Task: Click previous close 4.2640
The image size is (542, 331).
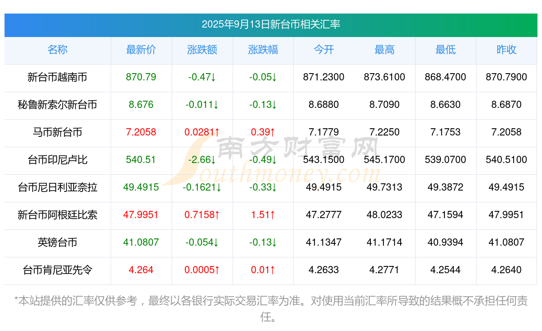Action: [506, 270]
